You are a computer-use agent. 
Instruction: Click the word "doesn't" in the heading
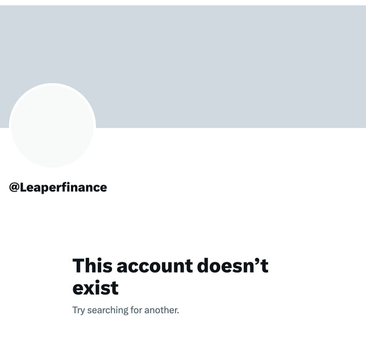tap(233, 265)
